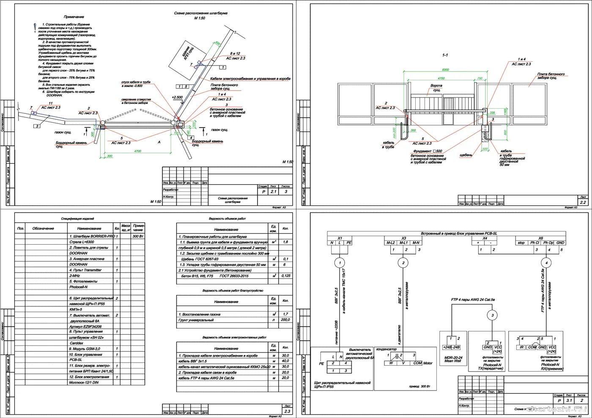Click circled cable number 3

pyautogui.click(x=492, y=315)
